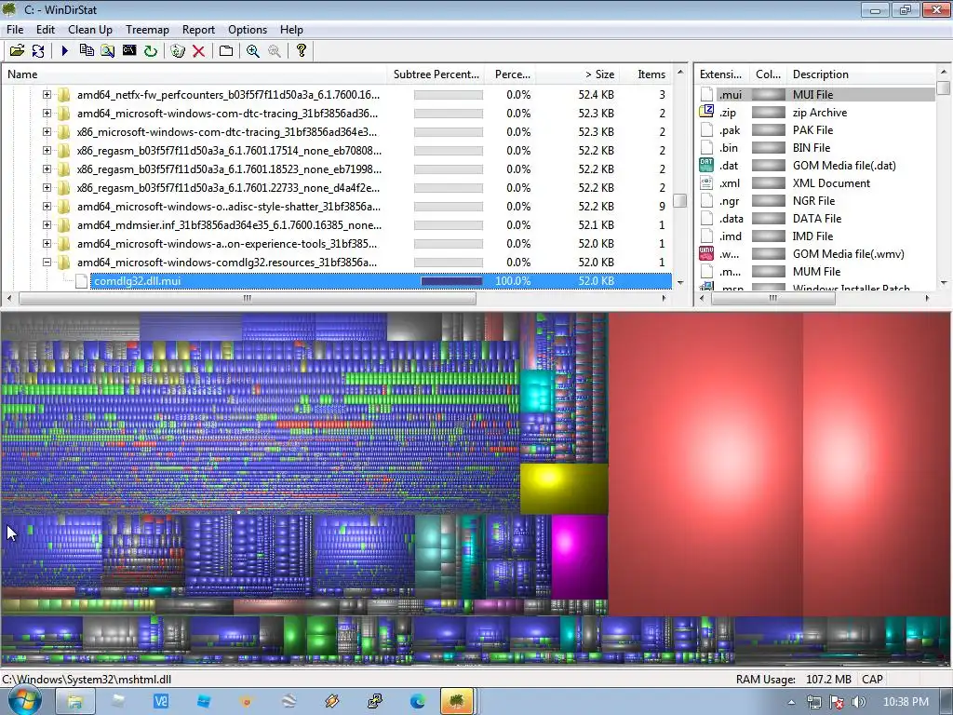Click the 10:38 PM taskbar clock

click(x=906, y=702)
